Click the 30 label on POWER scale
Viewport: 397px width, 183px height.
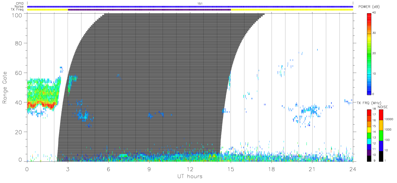point(374,33)
